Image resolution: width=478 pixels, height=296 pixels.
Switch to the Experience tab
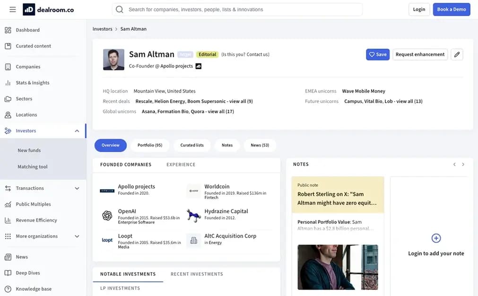[181, 165]
